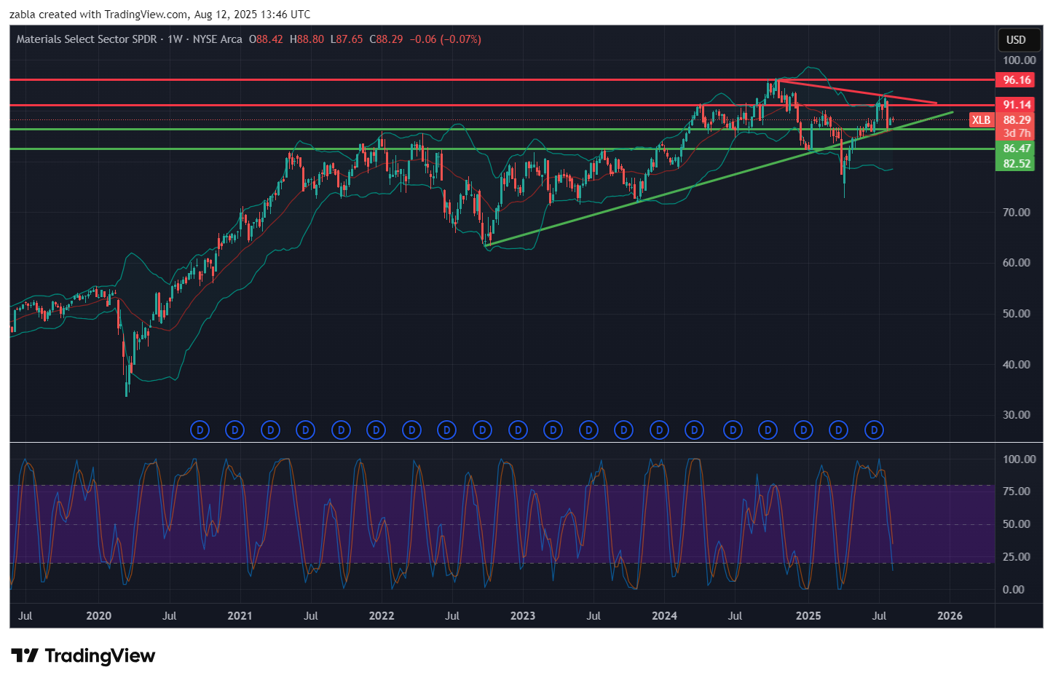Click the leftmost dividend D marker
1053x683 pixels.
pyautogui.click(x=200, y=430)
